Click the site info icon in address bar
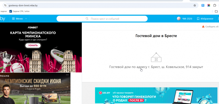This screenshot has height=104, width=219. [5, 5]
